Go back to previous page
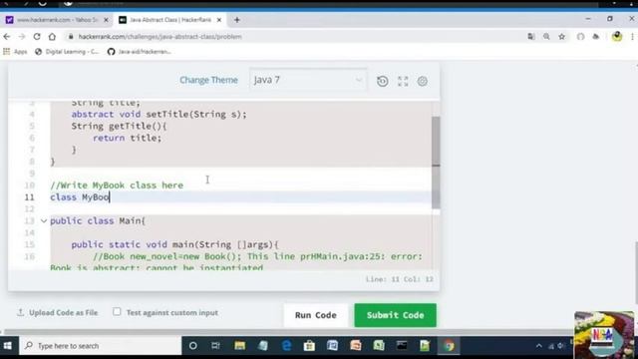This screenshot has height=359, width=638. pos(7,37)
